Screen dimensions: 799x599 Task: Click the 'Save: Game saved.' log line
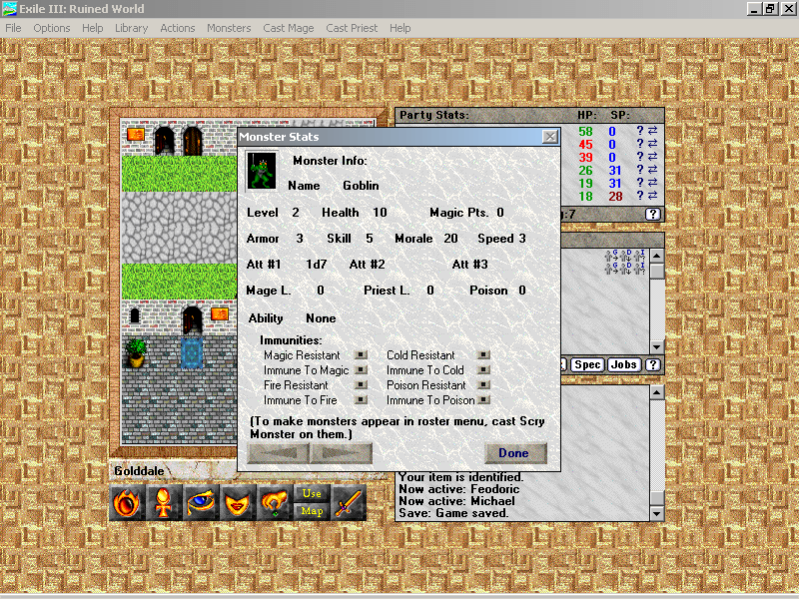453,513
